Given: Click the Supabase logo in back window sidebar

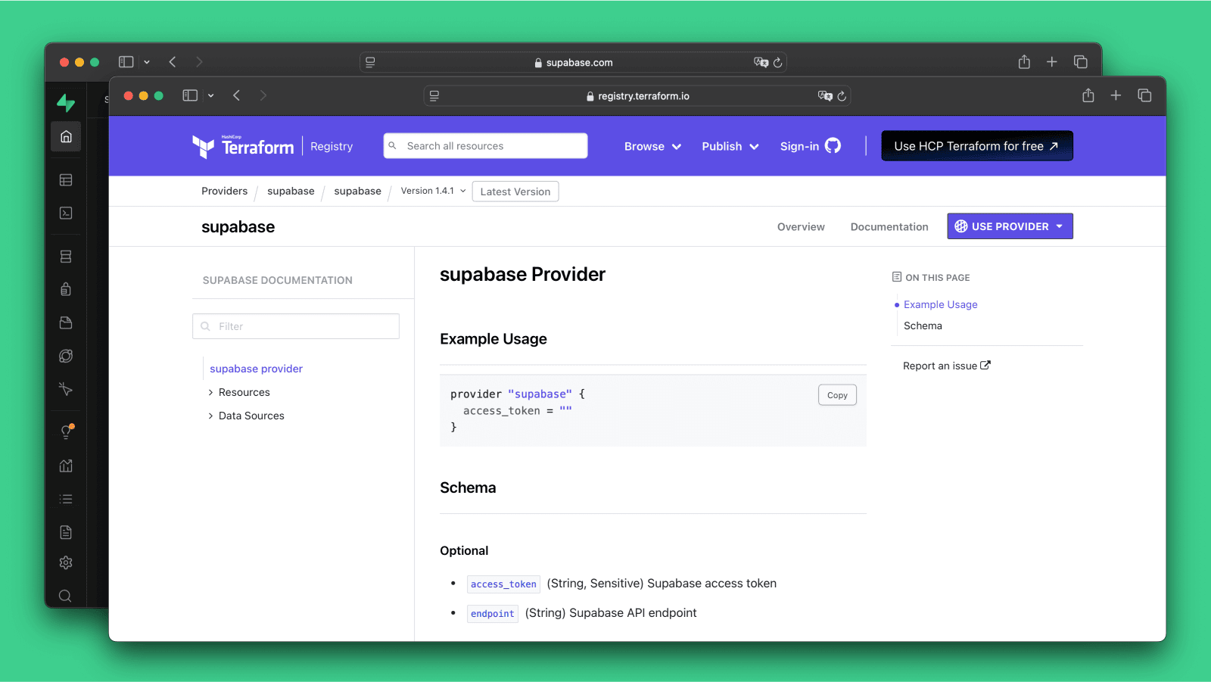Looking at the screenshot, I should coord(66,102).
